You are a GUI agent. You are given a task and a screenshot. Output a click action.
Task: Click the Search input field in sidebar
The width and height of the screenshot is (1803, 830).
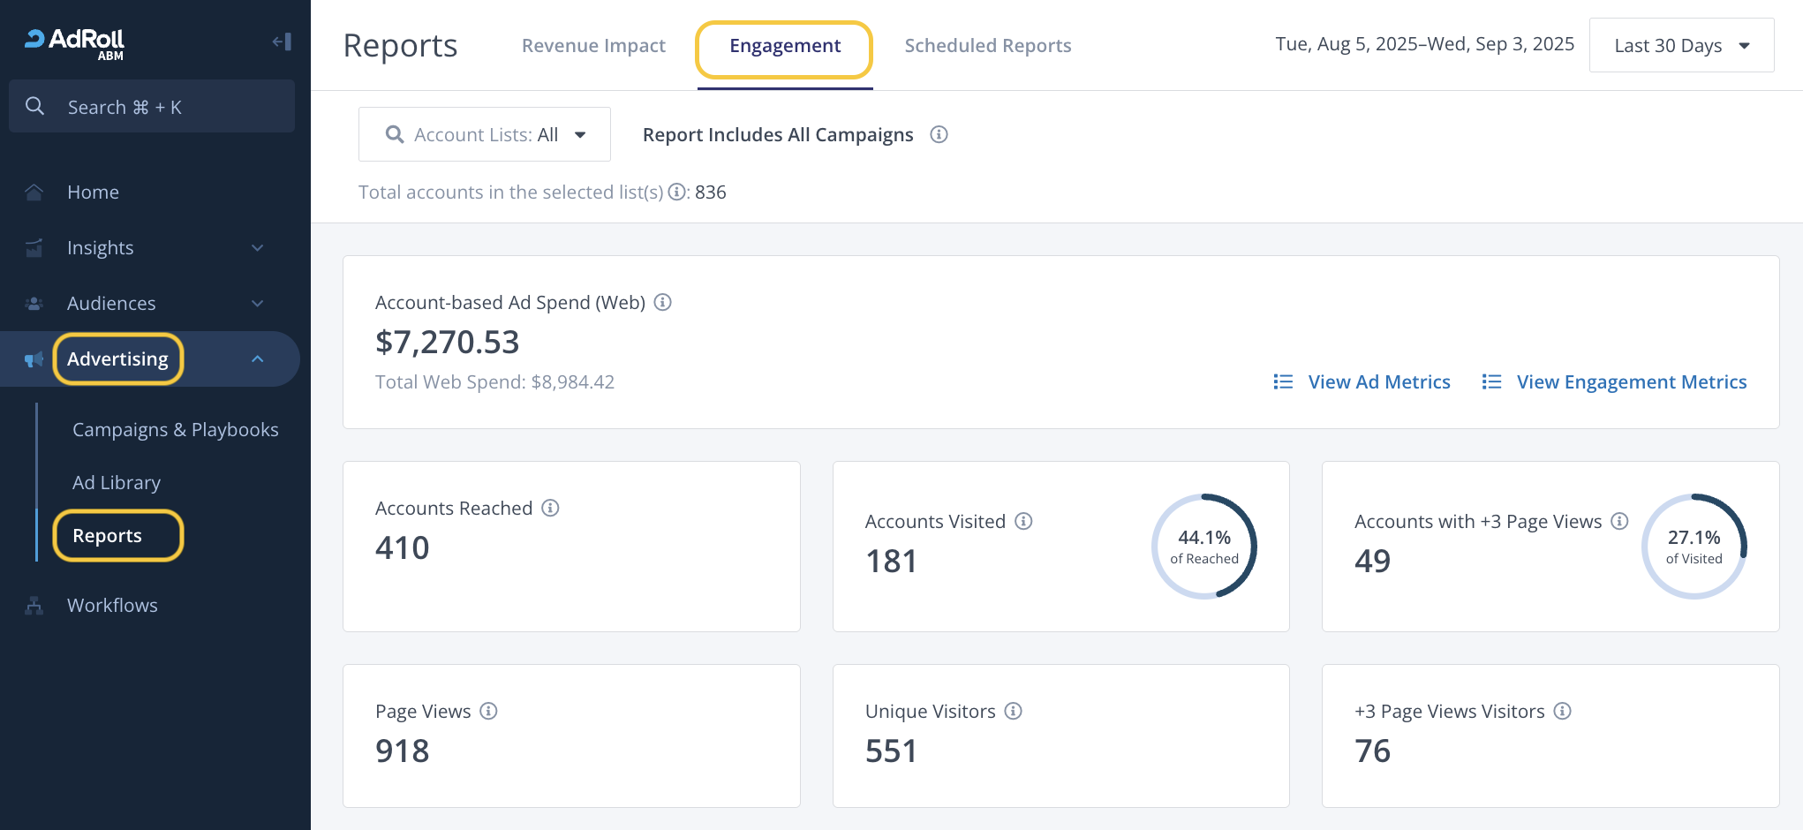152,107
